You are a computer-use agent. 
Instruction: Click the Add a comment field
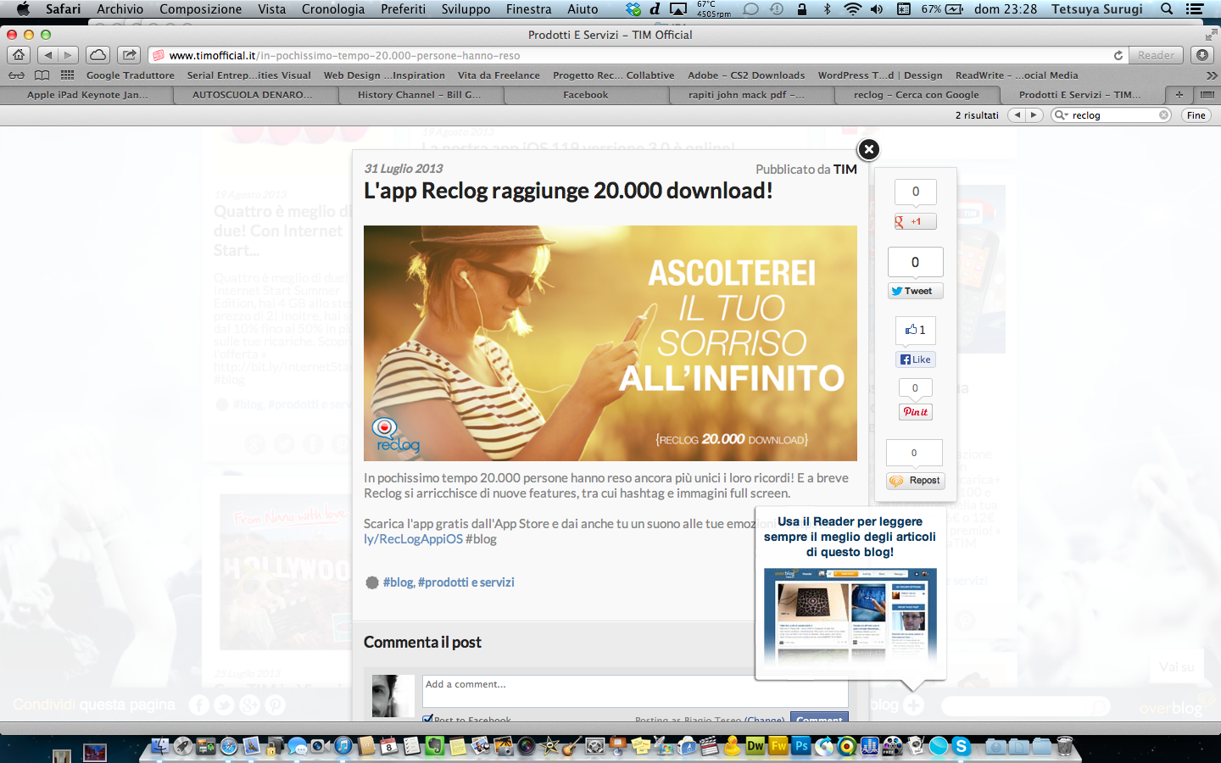[x=635, y=691]
